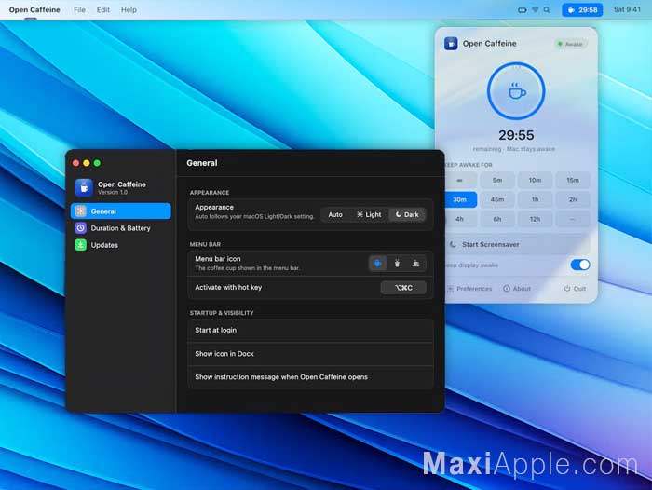Open Spotlight search in the menu bar
The width and height of the screenshot is (652, 490).
[x=547, y=10]
